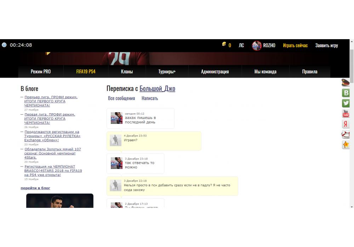
Task: Click sender avatar on 'Играем?' message
Action: click(115, 140)
